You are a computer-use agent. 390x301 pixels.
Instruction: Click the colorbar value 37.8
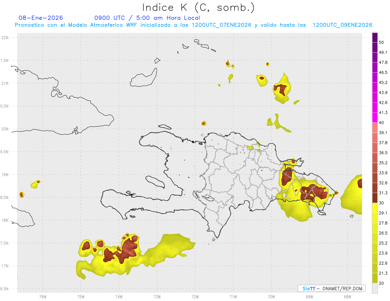click(383, 143)
